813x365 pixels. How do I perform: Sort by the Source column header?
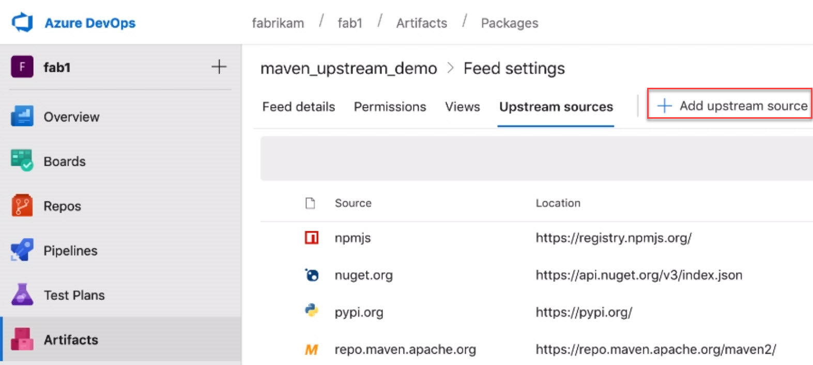coord(353,203)
